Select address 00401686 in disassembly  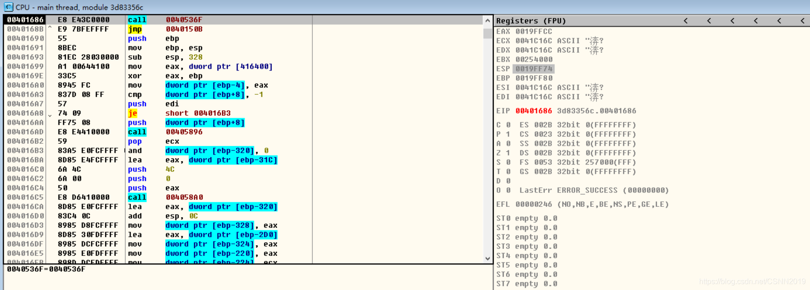[x=25, y=20]
